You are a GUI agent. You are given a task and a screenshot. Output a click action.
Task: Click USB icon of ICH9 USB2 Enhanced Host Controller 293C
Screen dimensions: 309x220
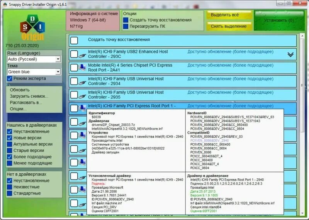[82, 56]
